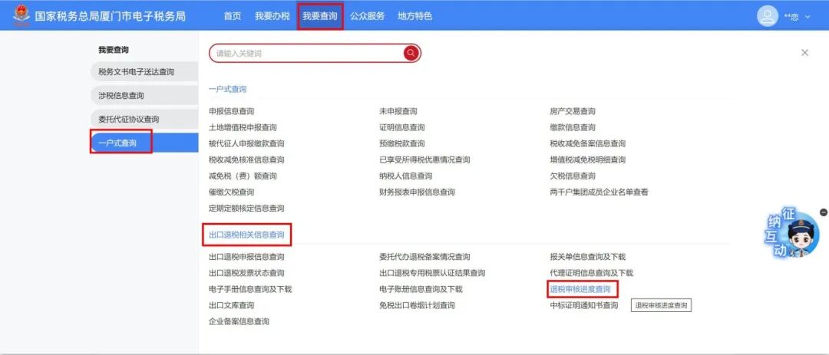
Task: Open 代理证明信息查询及下载 link
Action: tap(592, 273)
